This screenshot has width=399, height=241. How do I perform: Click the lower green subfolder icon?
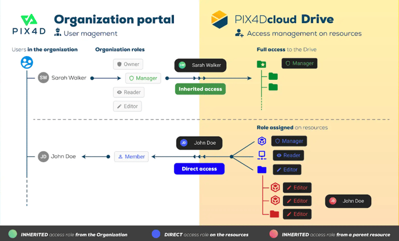[x=273, y=87]
